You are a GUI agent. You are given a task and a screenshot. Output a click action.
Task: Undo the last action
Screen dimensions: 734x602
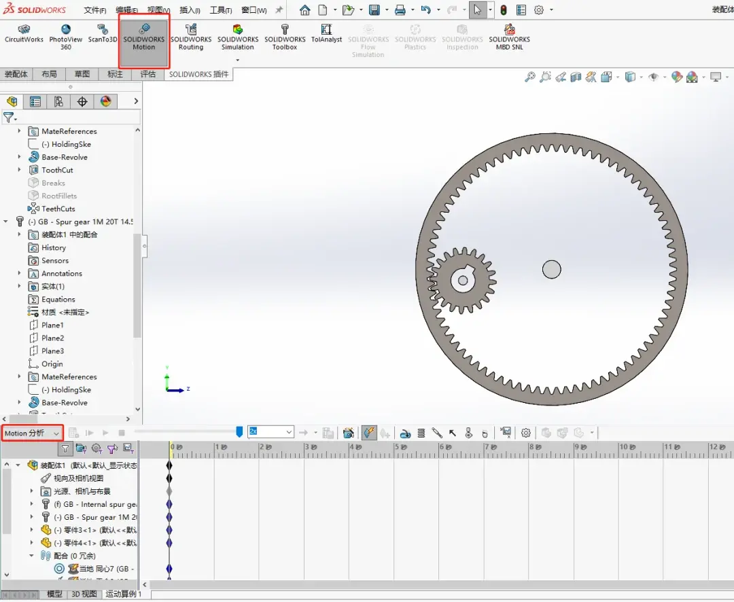click(425, 10)
